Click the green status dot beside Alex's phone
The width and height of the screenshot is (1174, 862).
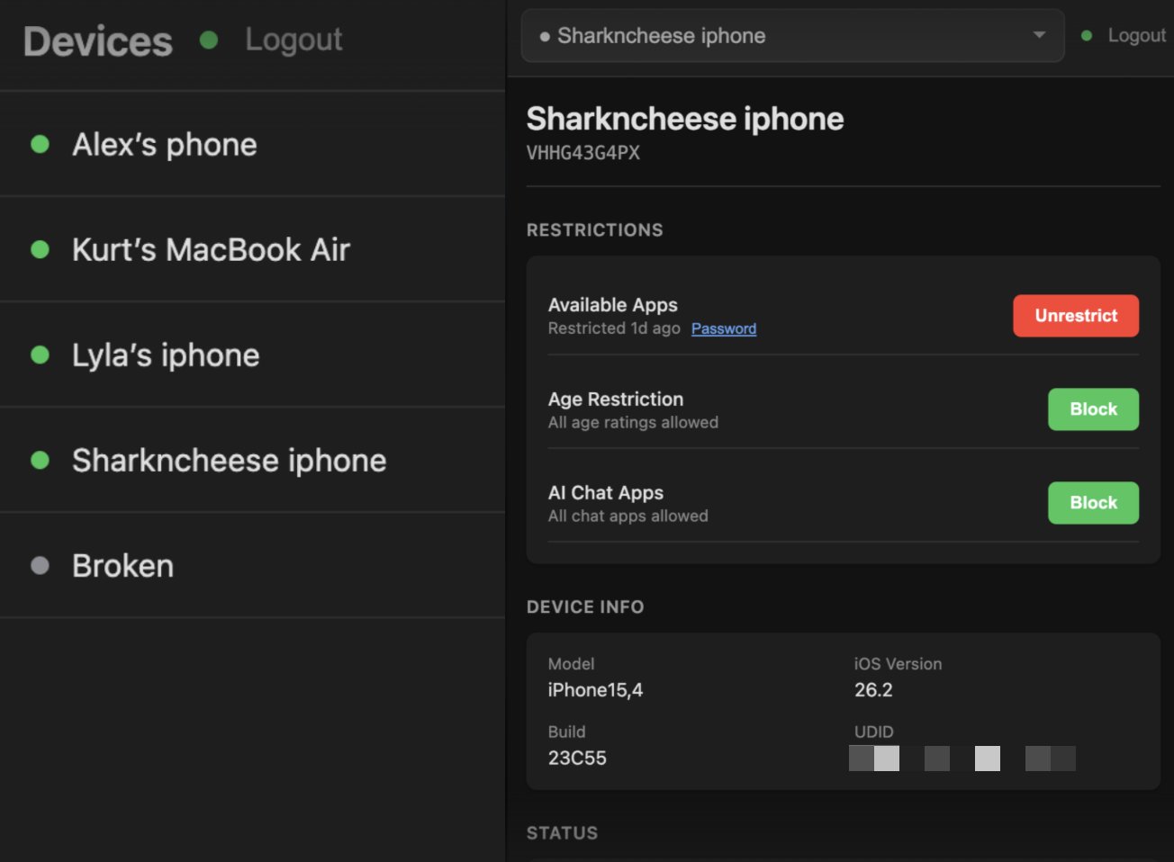click(40, 144)
